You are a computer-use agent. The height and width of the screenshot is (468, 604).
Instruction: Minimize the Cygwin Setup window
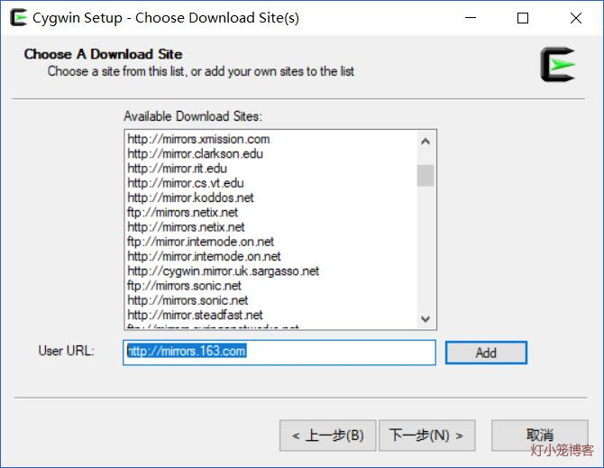471,18
